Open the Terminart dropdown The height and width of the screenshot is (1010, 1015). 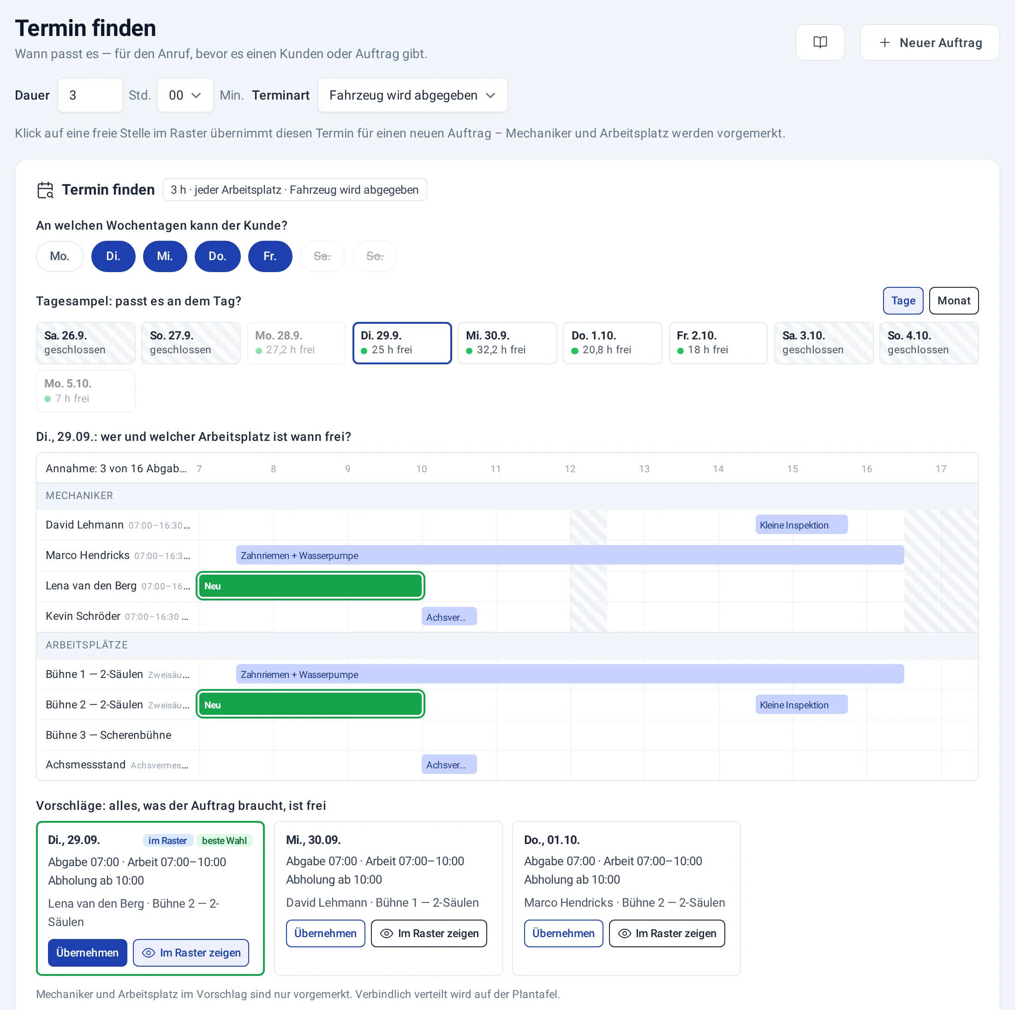[412, 95]
